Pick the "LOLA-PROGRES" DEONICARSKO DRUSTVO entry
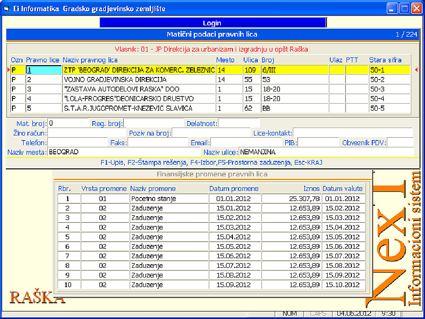The image size is (425, 319). point(138,99)
